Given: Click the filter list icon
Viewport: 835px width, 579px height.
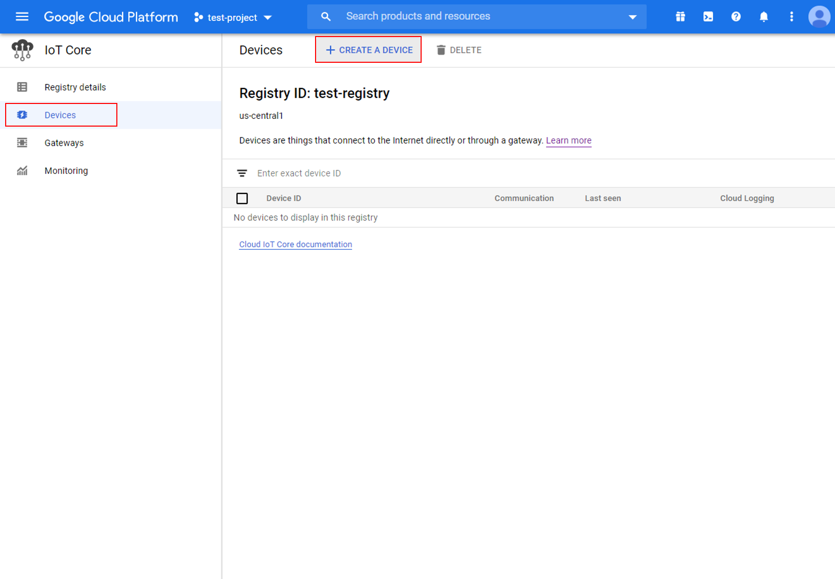Looking at the screenshot, I should click(x=242, y=173).
